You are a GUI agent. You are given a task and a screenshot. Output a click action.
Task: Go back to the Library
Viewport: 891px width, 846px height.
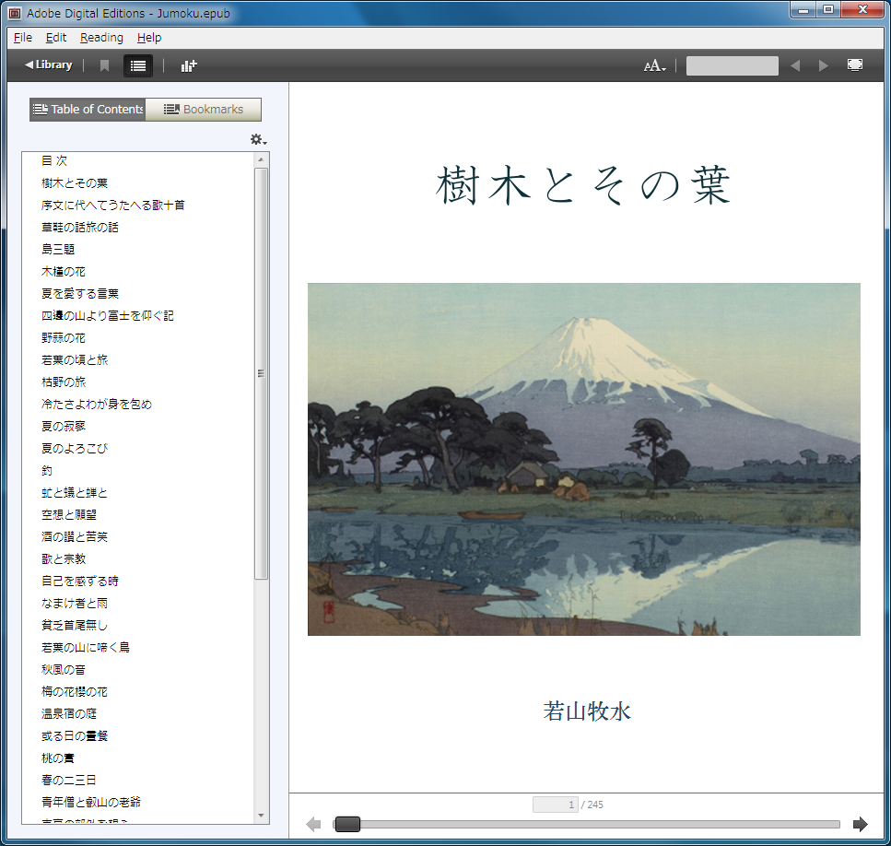tap(48, 65)
